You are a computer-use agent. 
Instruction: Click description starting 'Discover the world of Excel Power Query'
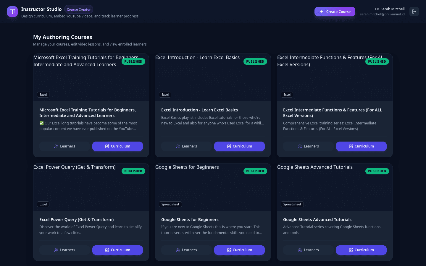tap(91, 230)
